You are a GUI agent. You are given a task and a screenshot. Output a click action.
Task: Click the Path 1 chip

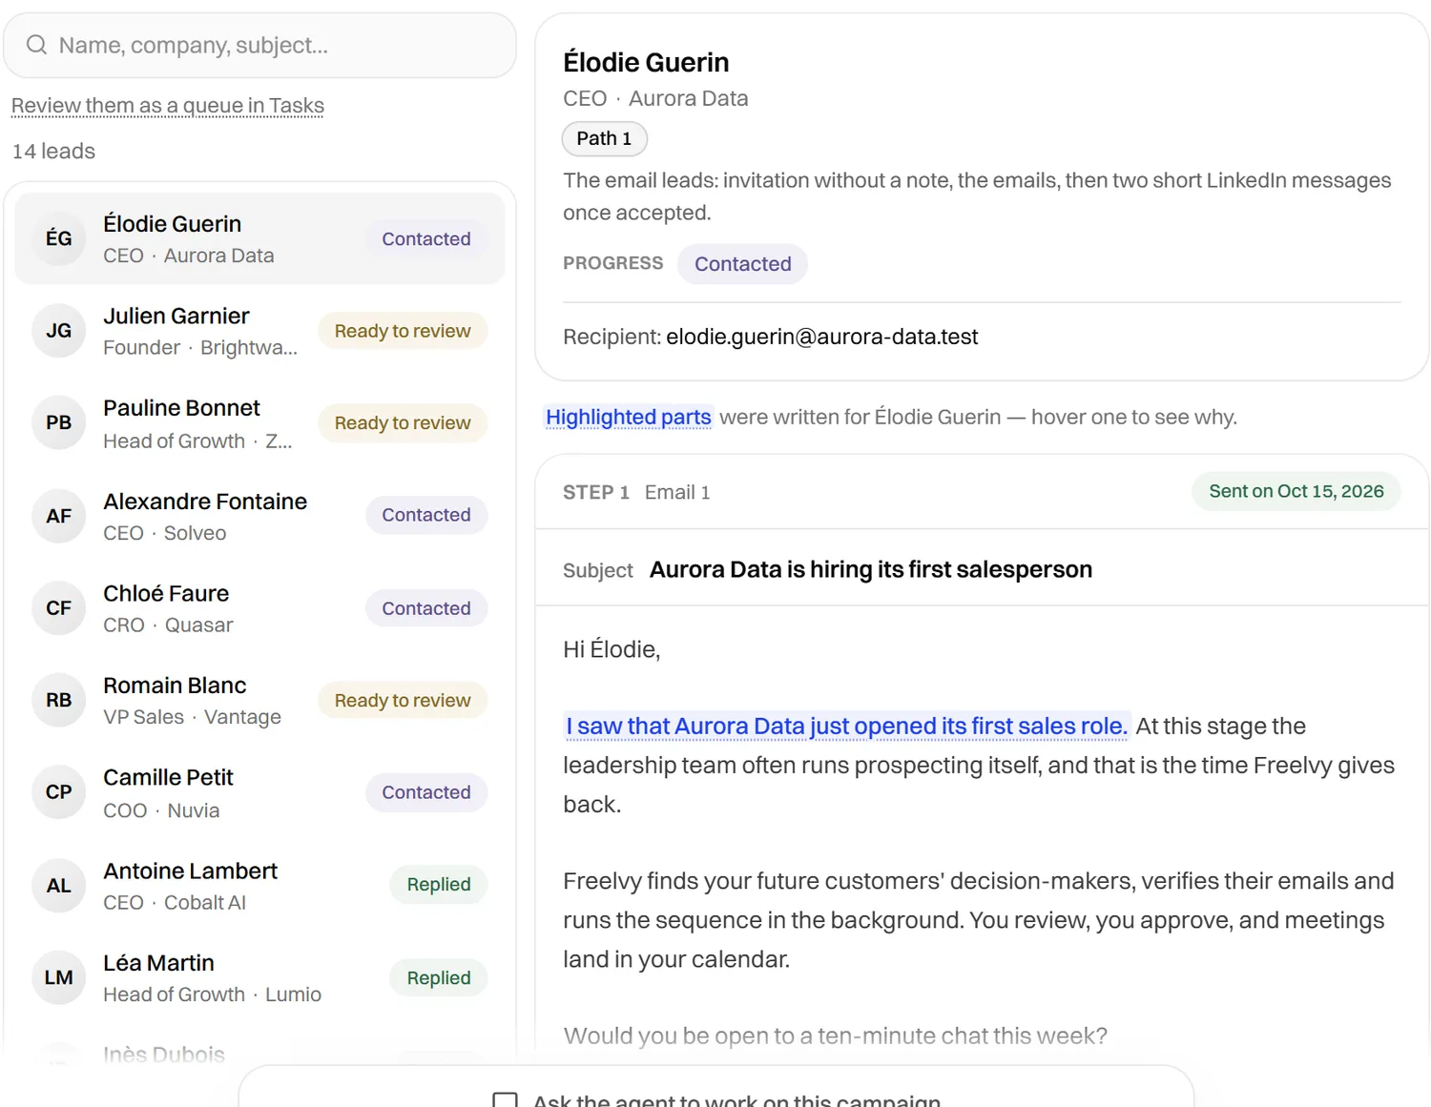604,138
